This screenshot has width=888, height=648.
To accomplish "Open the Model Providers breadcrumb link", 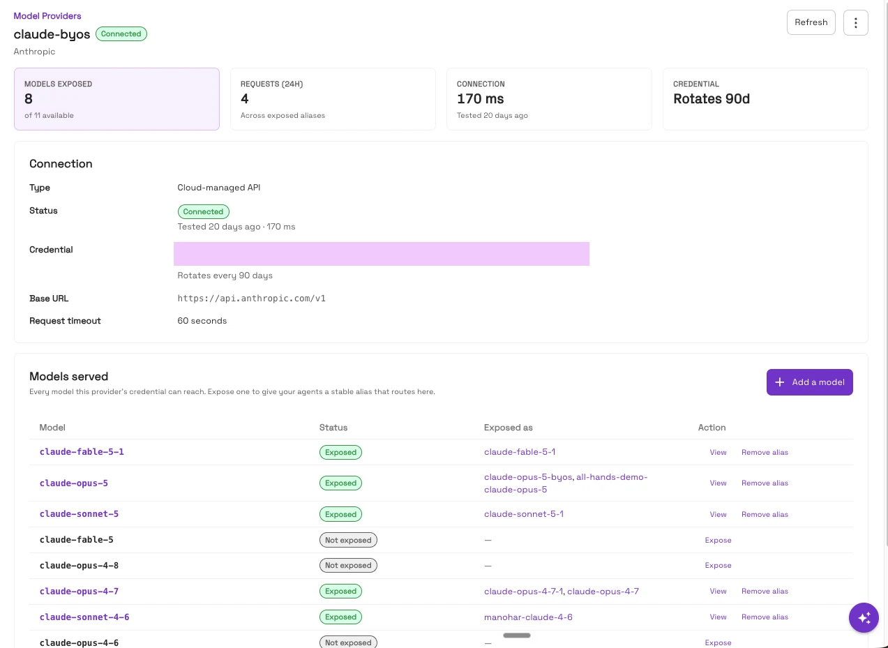I will click(x=47, y=15).
